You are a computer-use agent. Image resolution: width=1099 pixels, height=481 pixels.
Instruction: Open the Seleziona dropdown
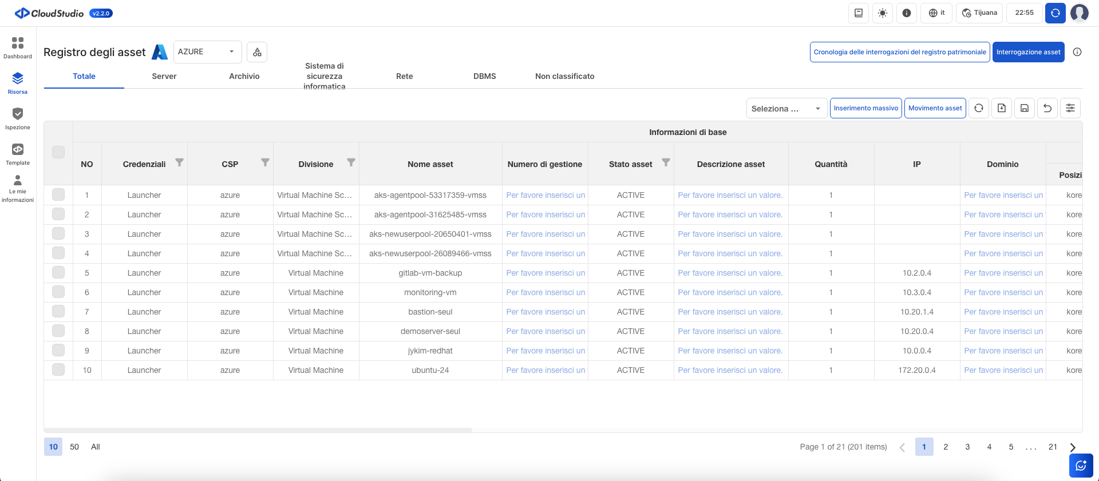click(786, 108)
